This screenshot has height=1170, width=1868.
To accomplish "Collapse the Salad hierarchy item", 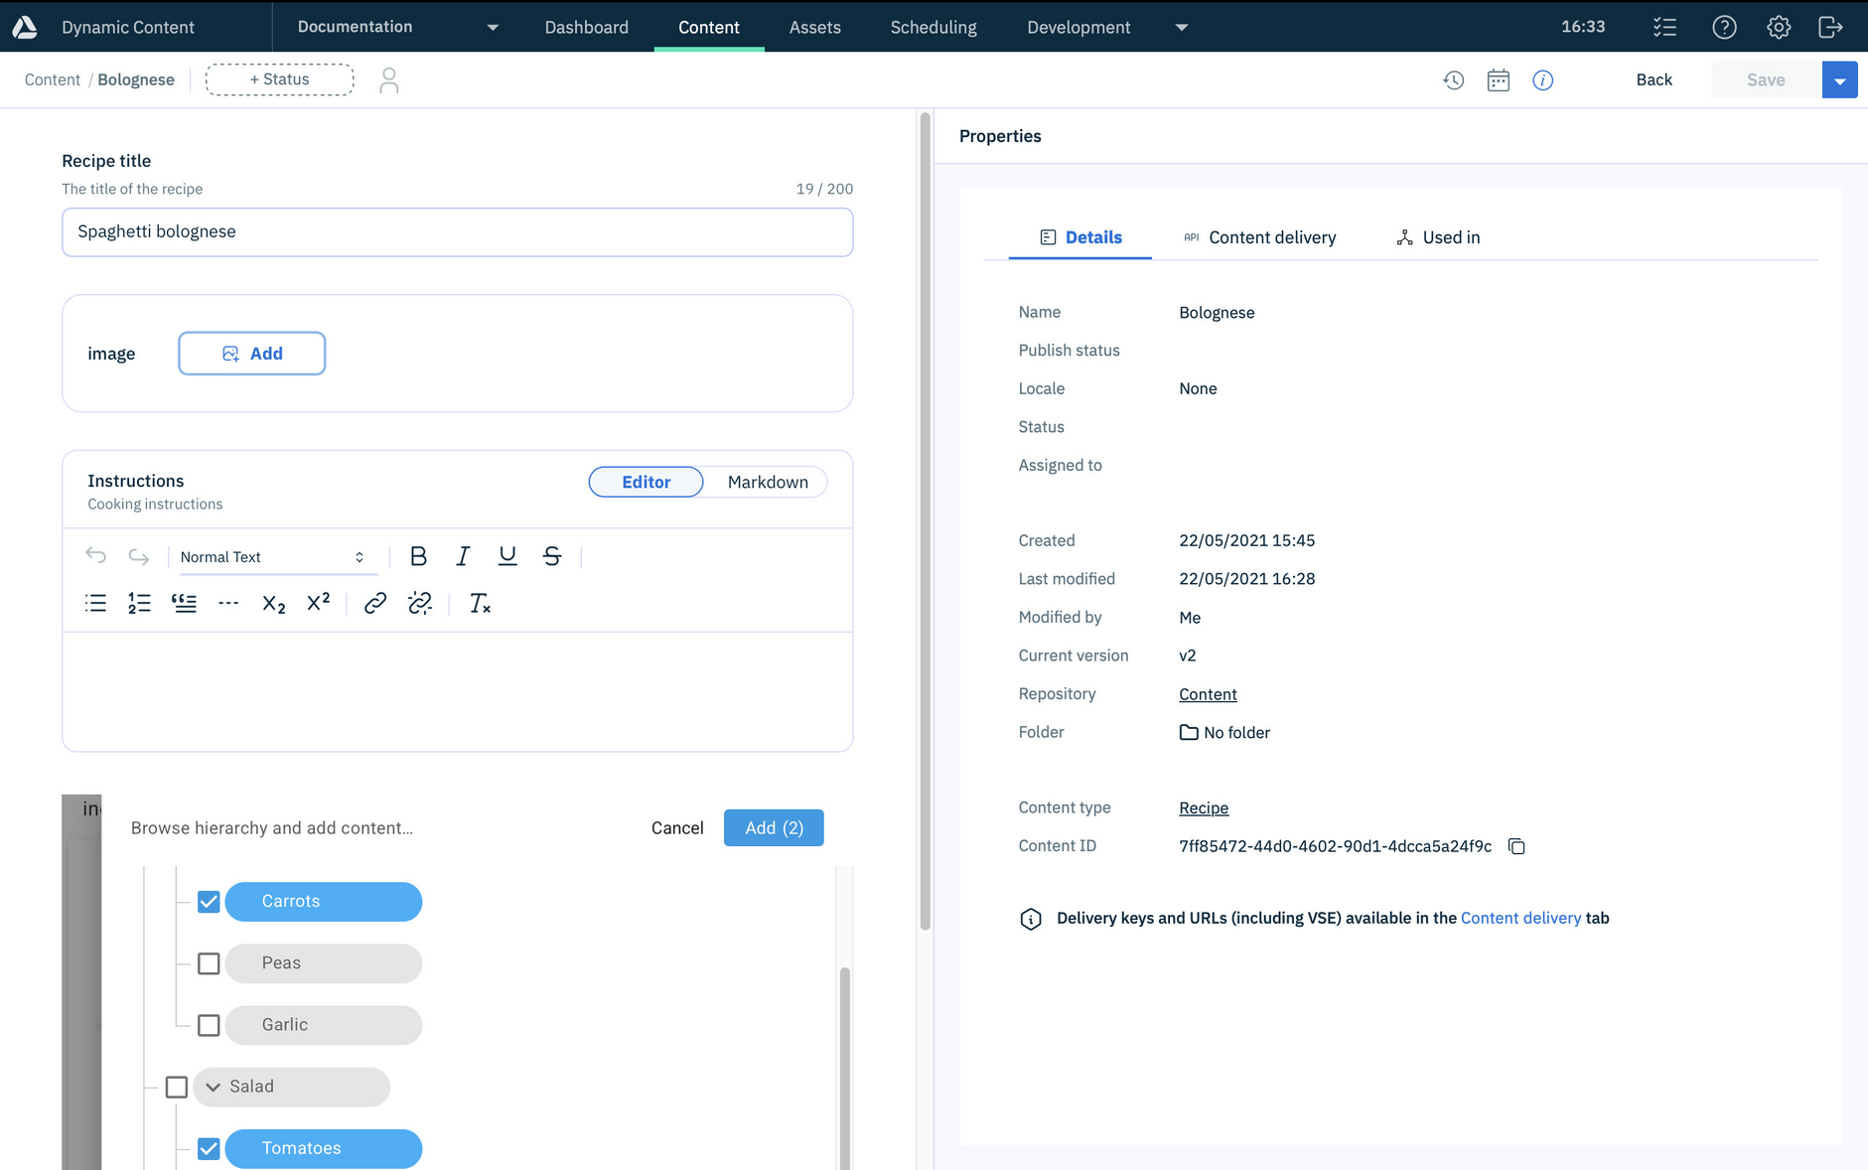I will click(x=213, y=1087).
